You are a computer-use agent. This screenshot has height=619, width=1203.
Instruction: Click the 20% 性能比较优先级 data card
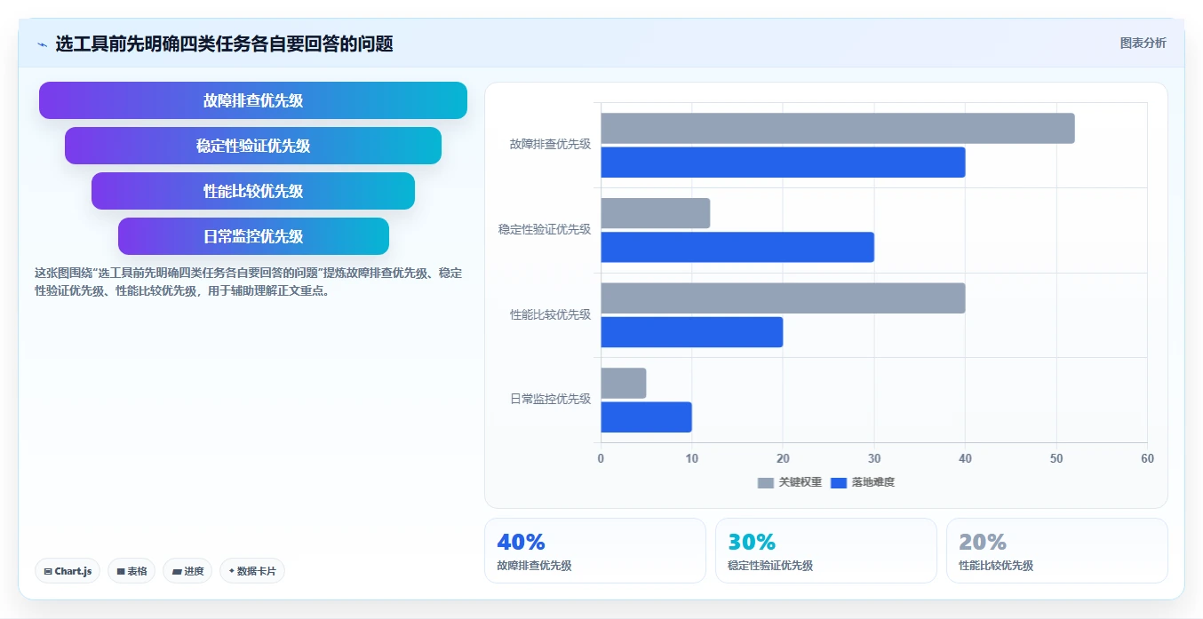(x=1057, y=551)
